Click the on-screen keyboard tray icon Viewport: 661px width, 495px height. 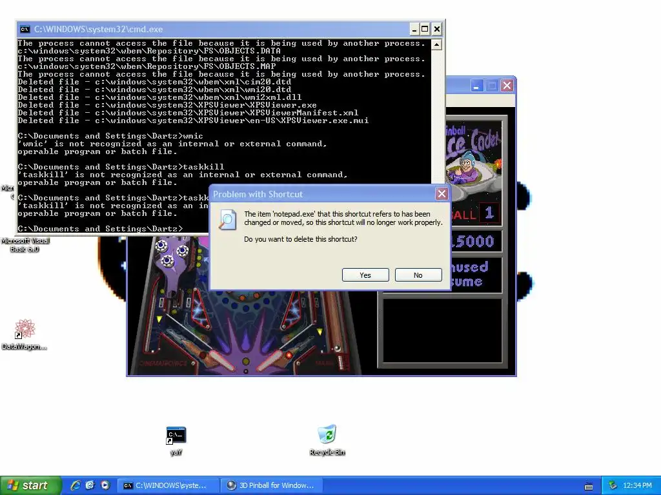pos(589,486)
